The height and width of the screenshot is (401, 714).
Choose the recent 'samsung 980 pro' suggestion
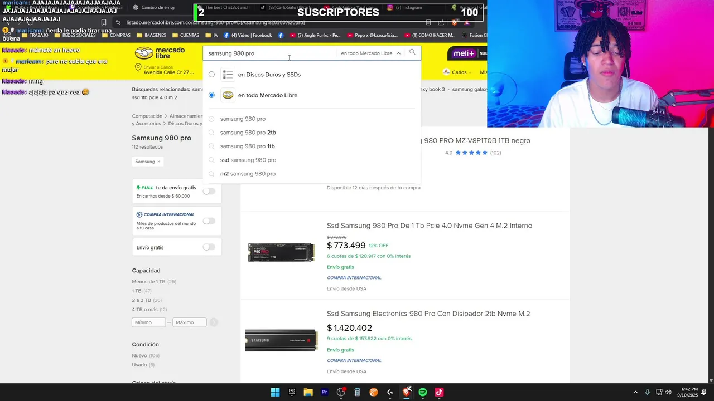tap(243, 119)
